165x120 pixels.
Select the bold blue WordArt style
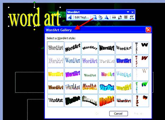coord(124,61)
